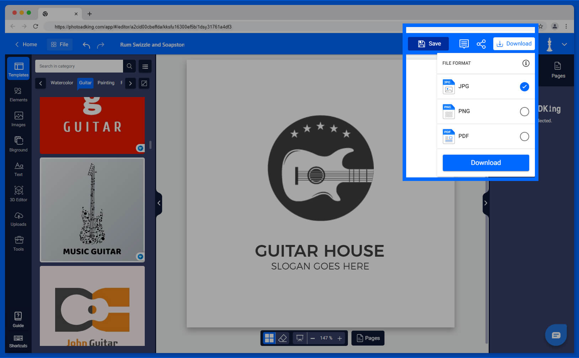Switch to the Guitar category tab
The image size is (579, 358).
(85, 83)
